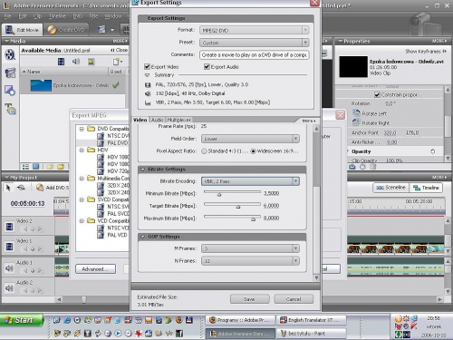
Task: Click the camcorder capture icon in Media sidebar
Action: click(10, 73)
